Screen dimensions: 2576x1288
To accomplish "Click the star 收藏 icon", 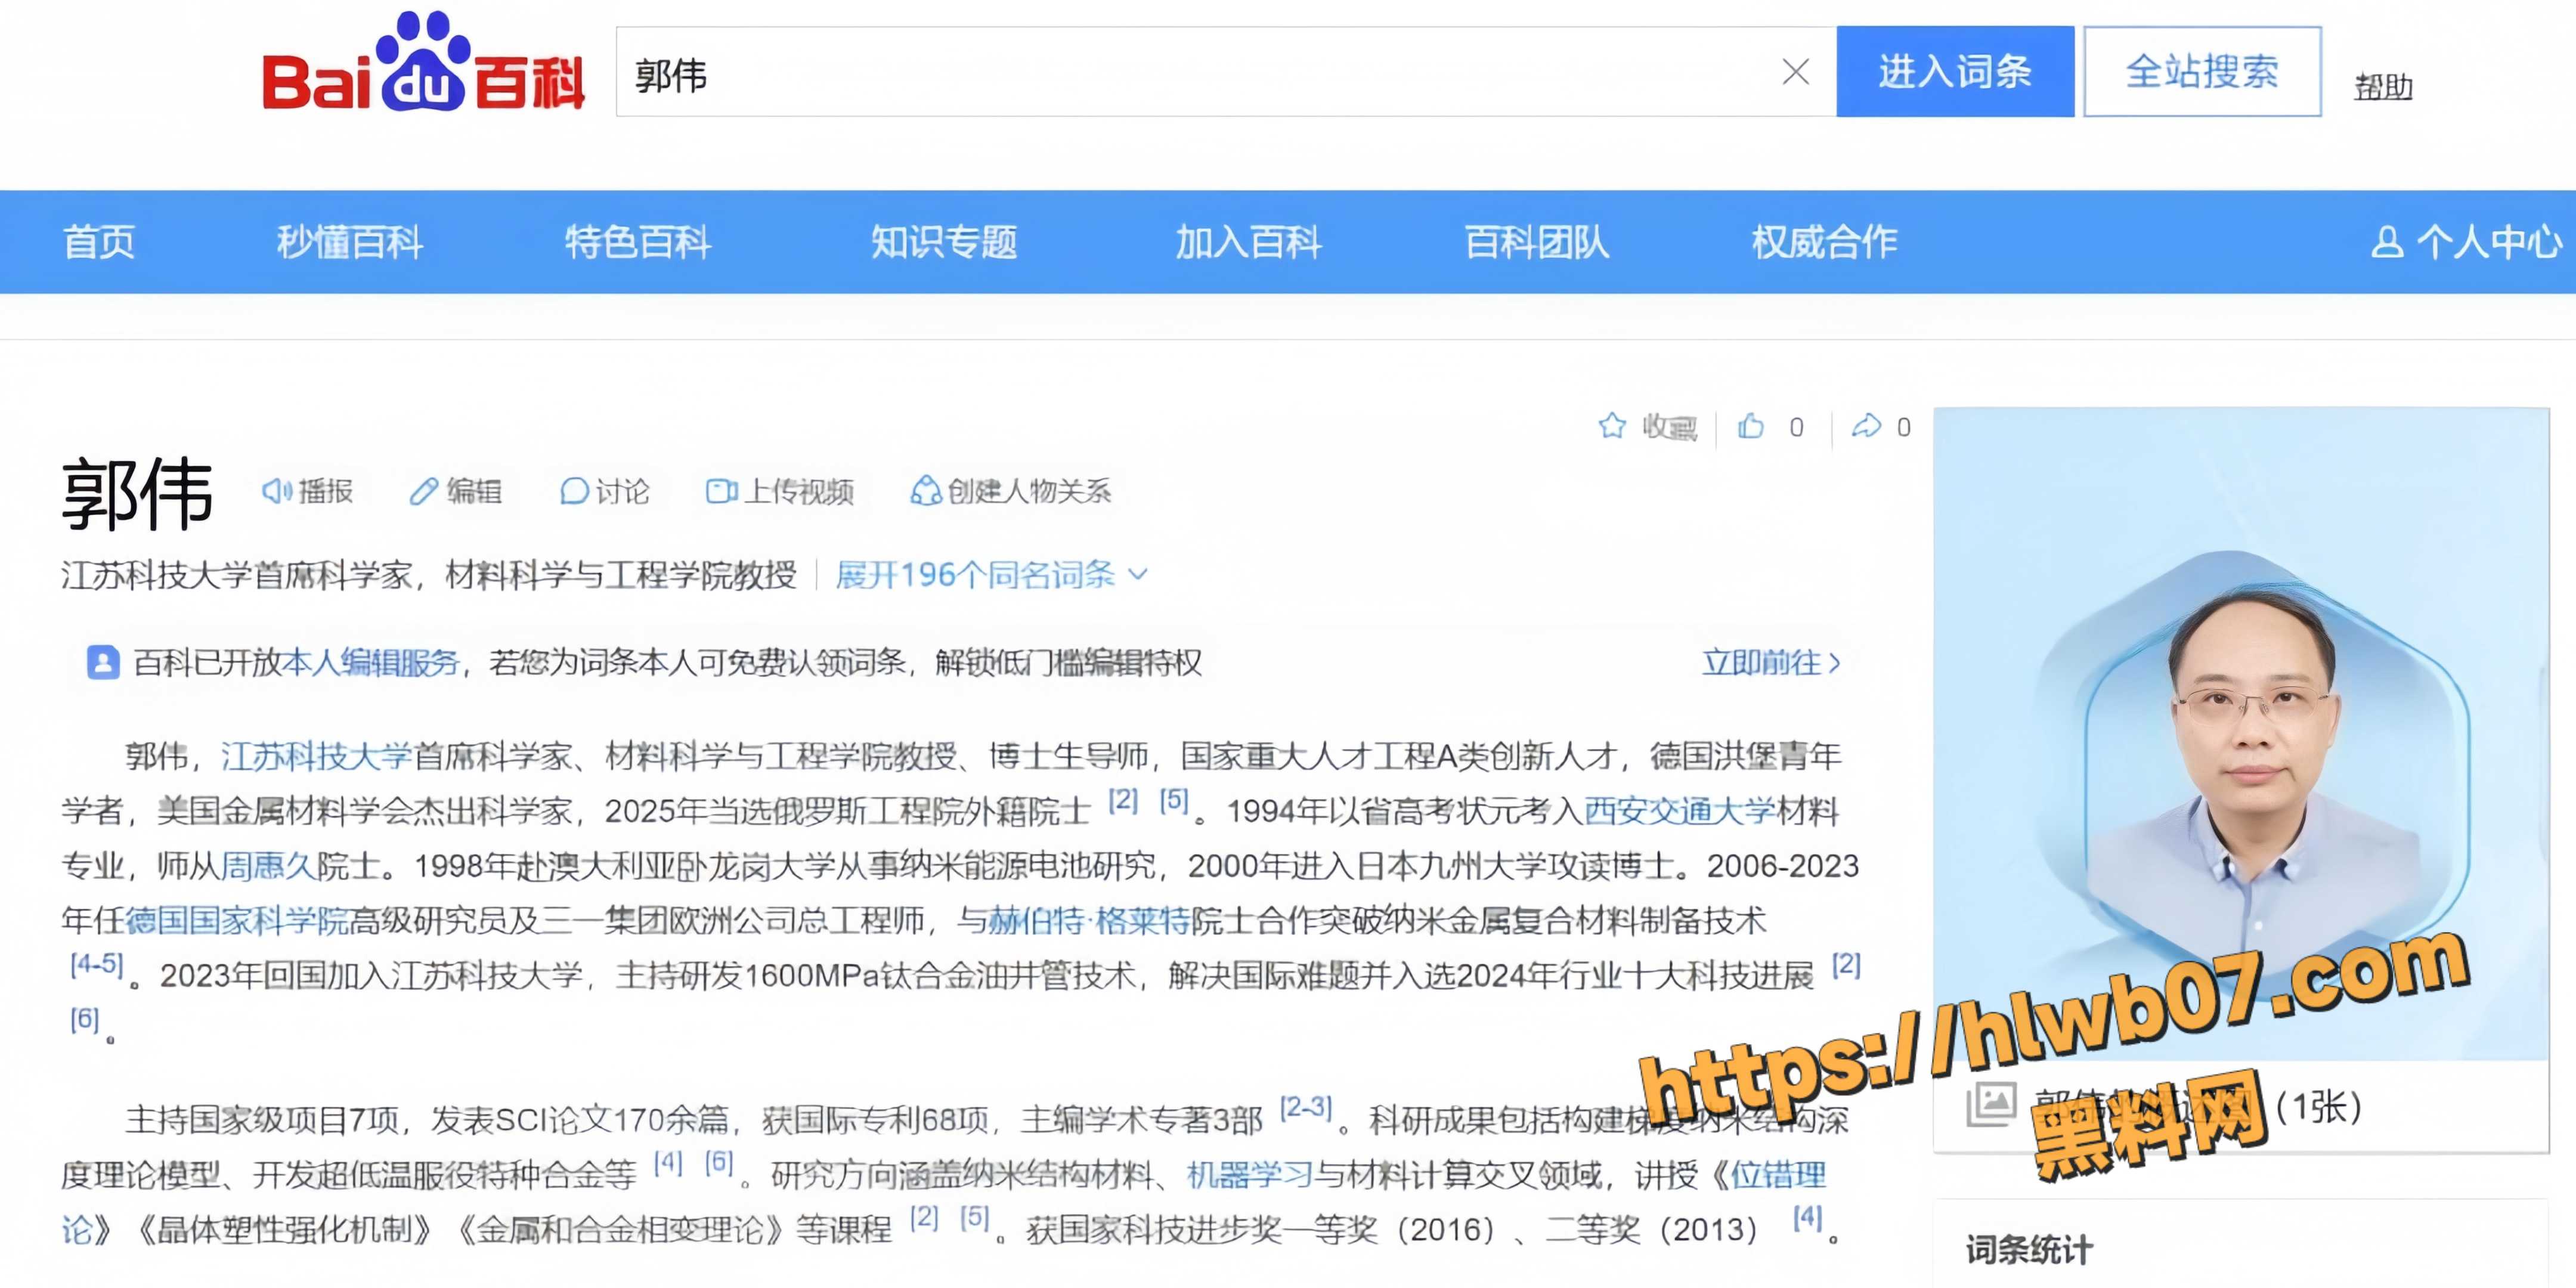I will pyautogui.click(x=1611, y=427).
